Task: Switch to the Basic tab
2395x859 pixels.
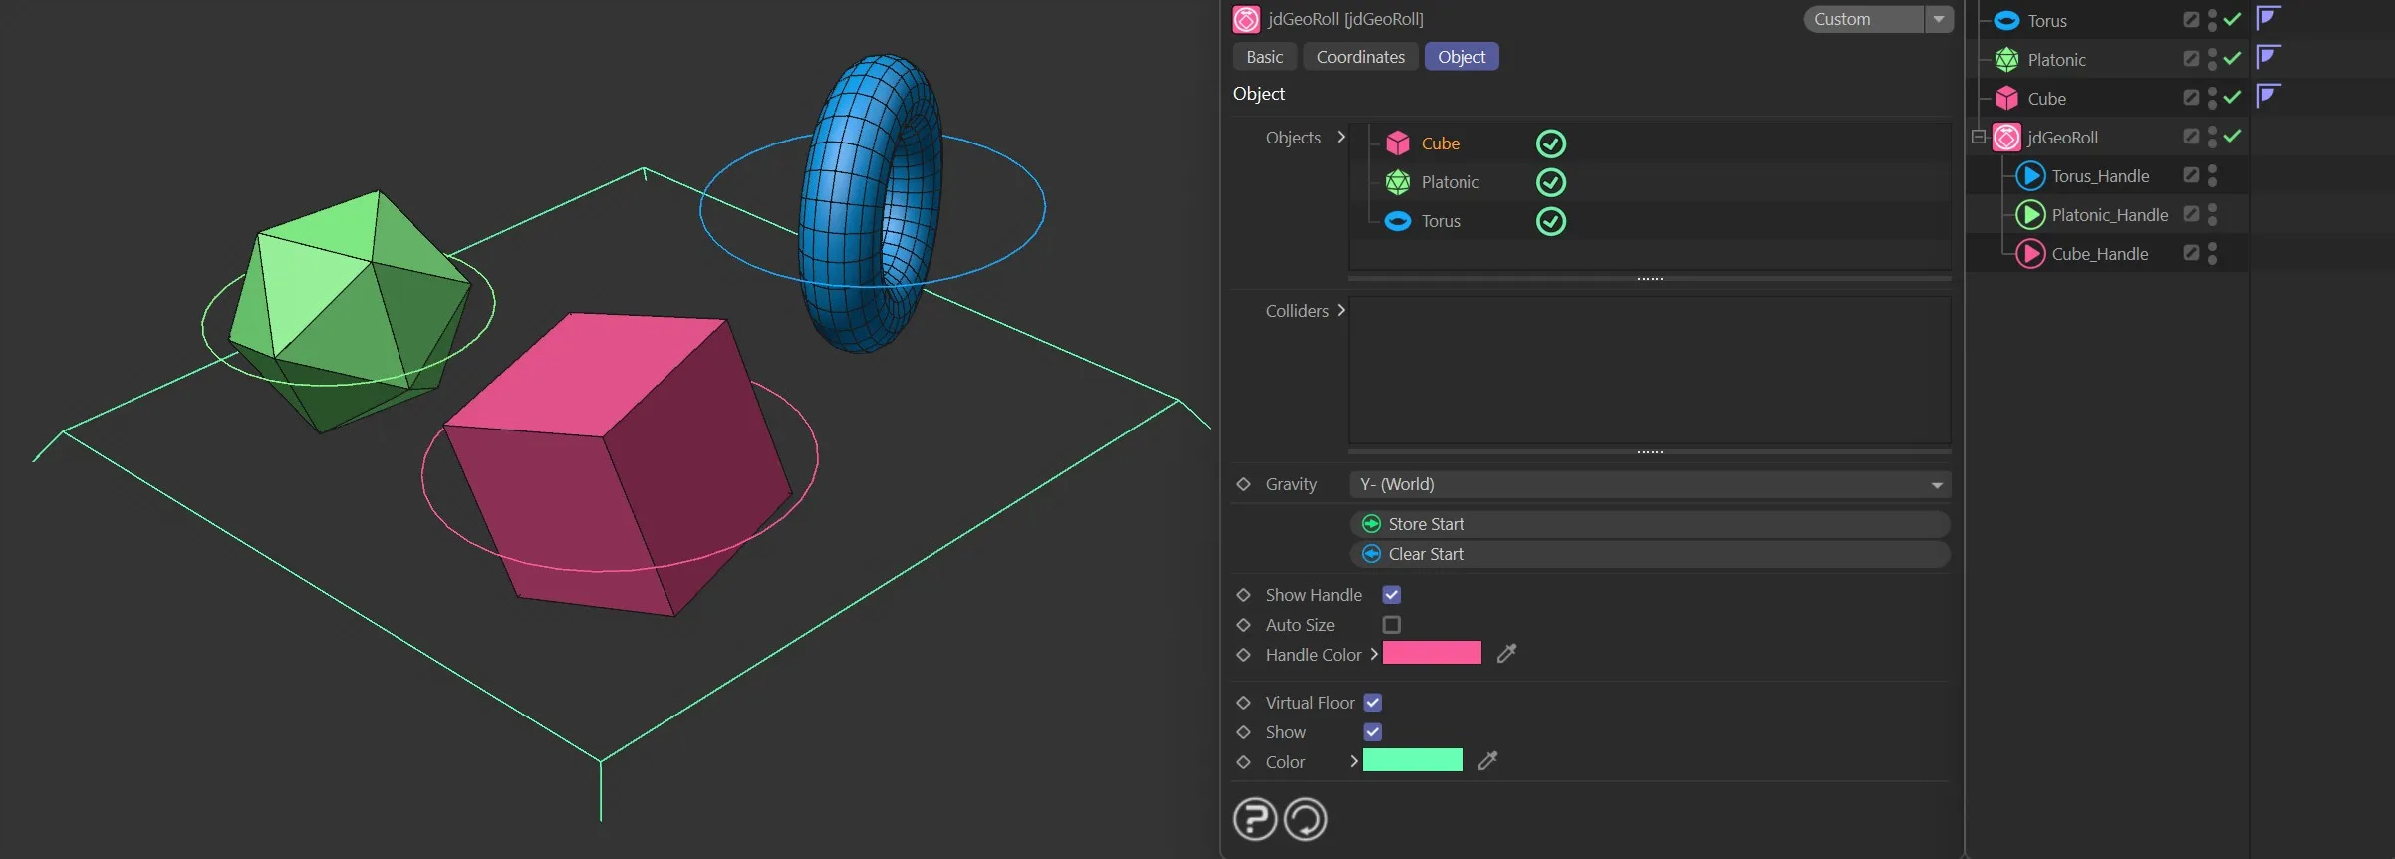Action: [1264, 57]
